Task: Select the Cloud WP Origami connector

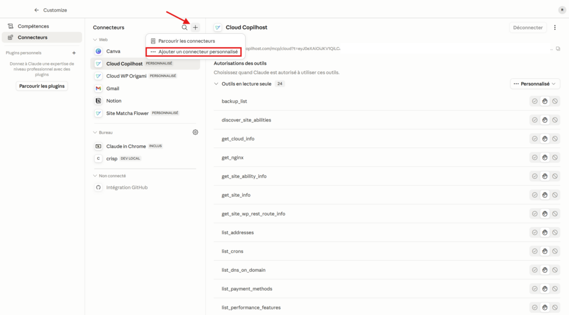Action: click(x=145, y=76)
